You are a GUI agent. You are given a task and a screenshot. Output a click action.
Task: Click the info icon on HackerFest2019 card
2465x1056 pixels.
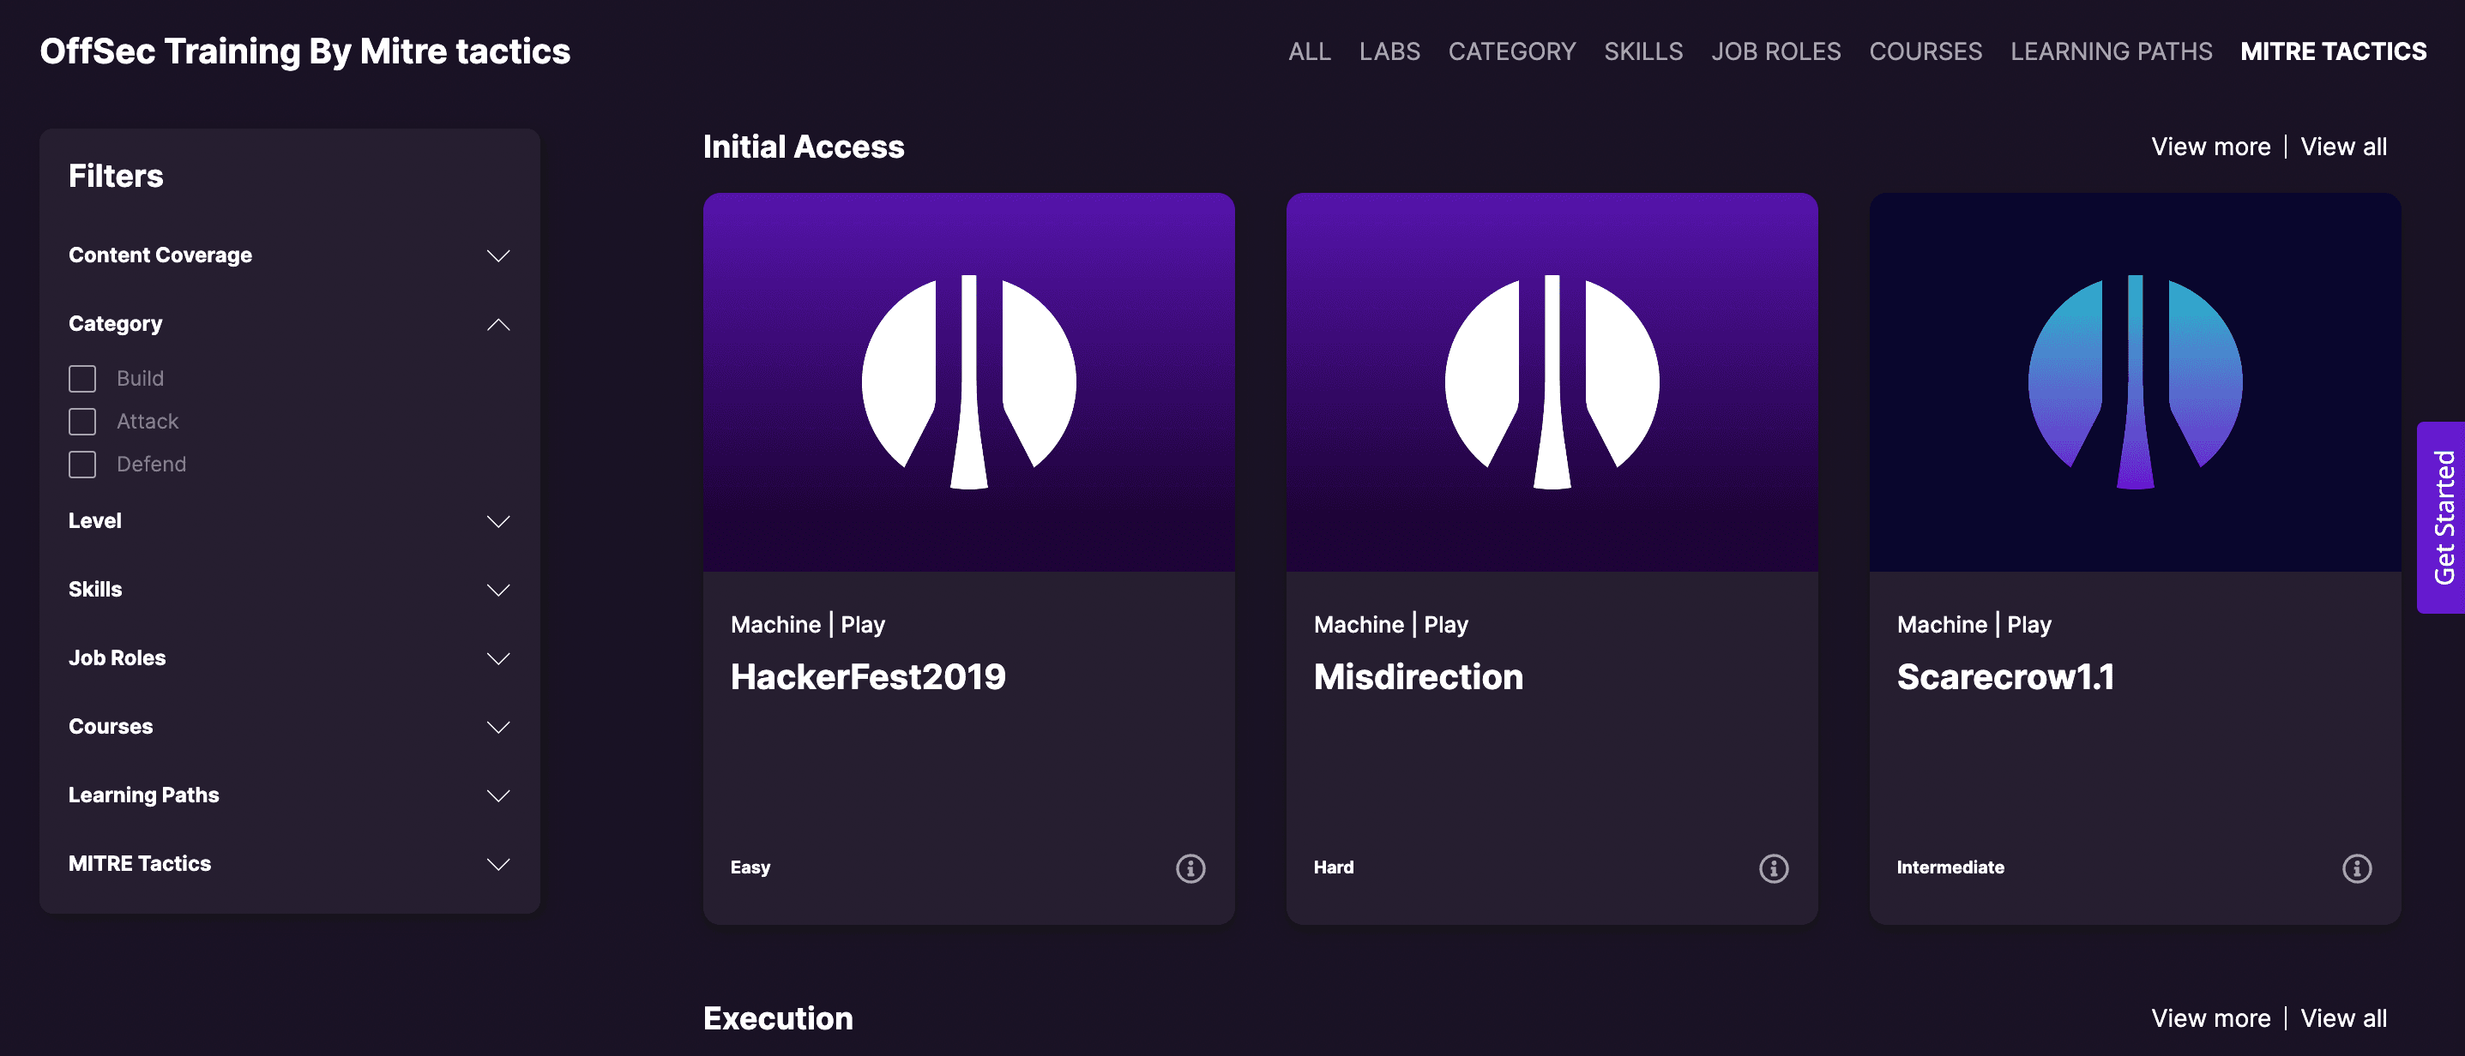click(1190, 867)
